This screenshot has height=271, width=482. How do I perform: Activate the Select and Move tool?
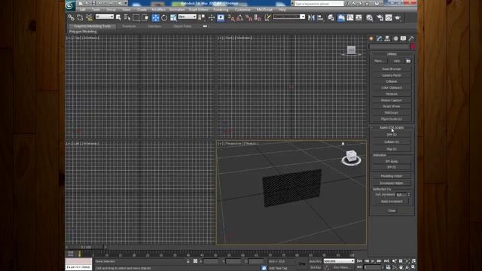(156, 17)
